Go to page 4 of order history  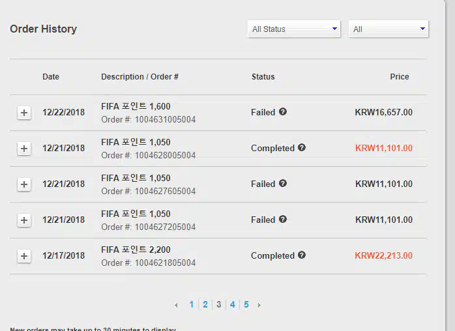[x=233, y=304]
